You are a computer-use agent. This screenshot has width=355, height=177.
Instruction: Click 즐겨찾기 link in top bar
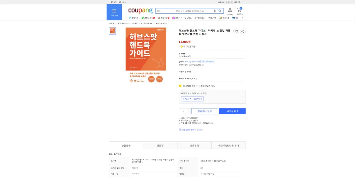[x=113, y=2]
